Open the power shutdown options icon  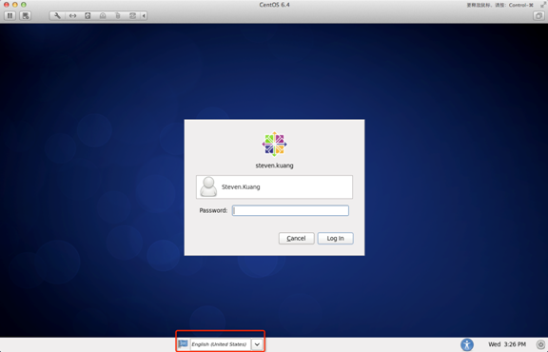(540, 344)
